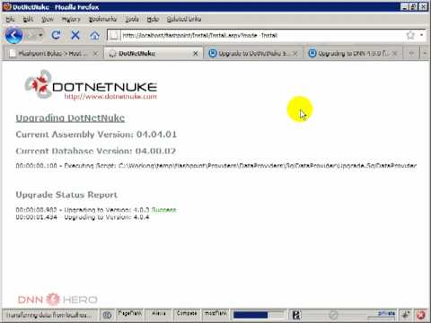The width and height of the screenshot is (431, 323).
Task: Open the File menu
Action: point(10,19)
